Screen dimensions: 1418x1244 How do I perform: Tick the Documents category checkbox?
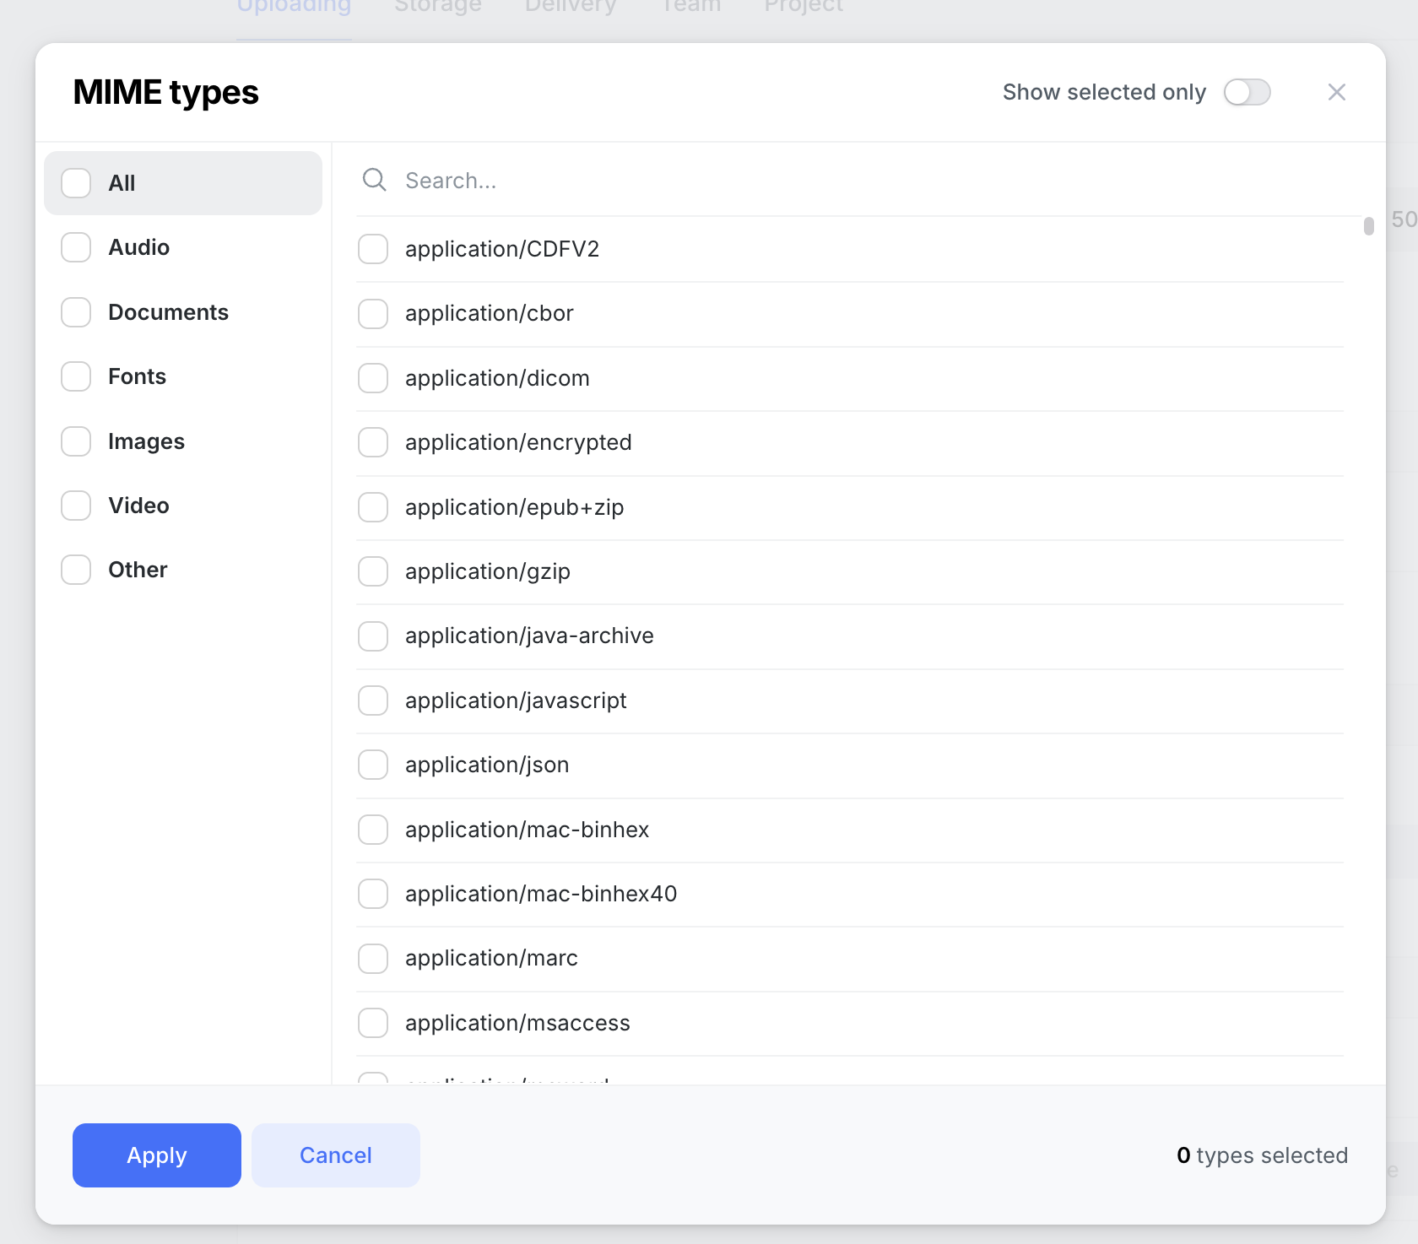click(76, 312)
